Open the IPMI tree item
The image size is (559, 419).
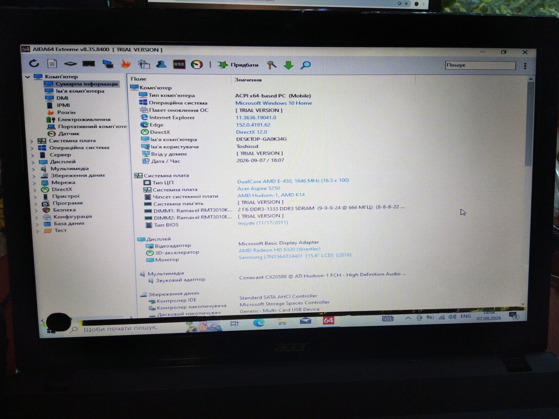click(x=58, y=105)
